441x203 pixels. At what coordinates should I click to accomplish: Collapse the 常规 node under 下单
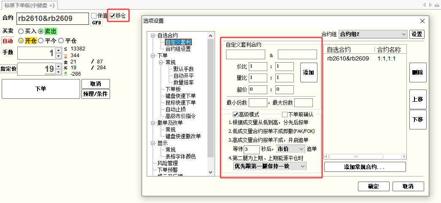click(161, 63)
